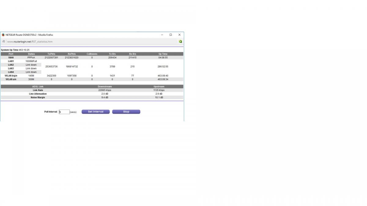Click the LAN2 port label
Screen dimensions: 367x206
pyautogui.click(x=11, y=65)
